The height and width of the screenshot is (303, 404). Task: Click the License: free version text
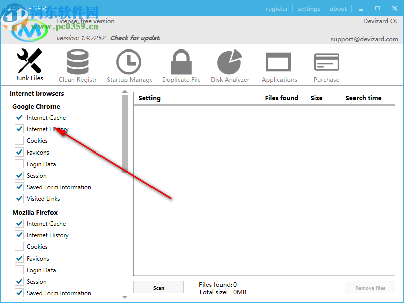point(85,21)
